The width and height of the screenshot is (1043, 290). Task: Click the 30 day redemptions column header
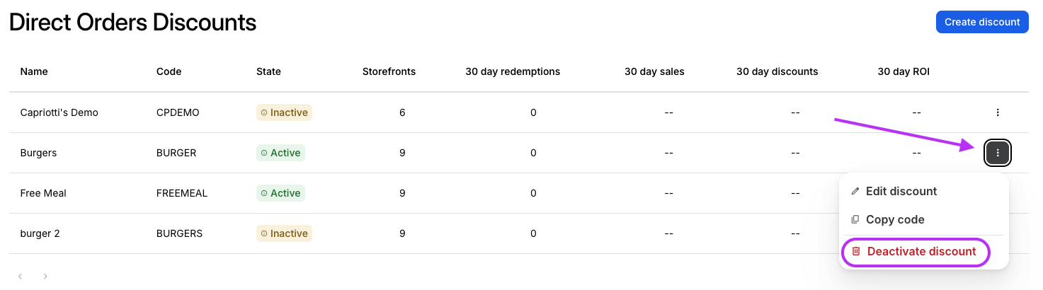pos(513,71)
